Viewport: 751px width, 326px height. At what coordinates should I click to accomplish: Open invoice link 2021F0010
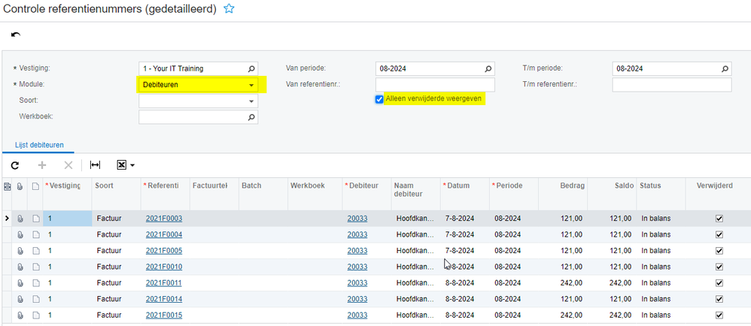(164, 267)
